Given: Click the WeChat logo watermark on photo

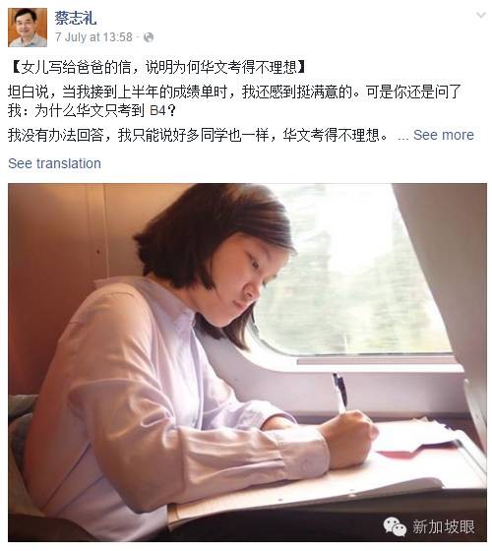Looking at the screenshot, I should pyautogui.click(x=395, y=526).
